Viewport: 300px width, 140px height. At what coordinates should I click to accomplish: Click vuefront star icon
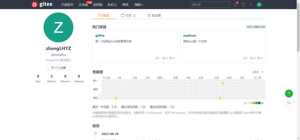252,58
